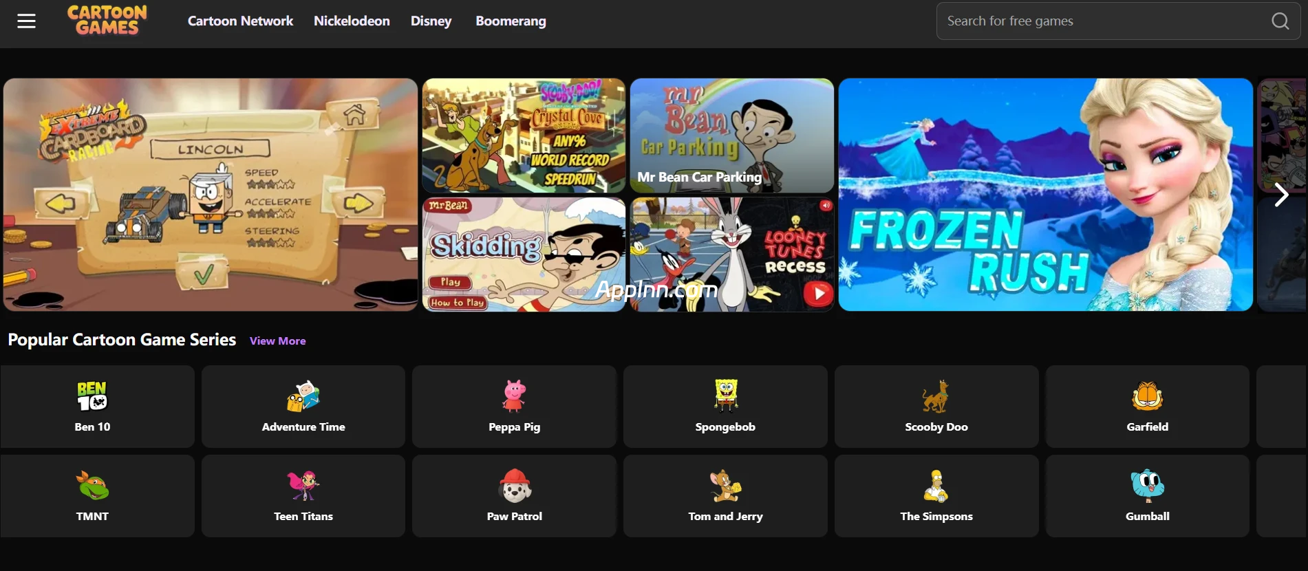Open the Frozen Rush game thumbnail

1045,195
